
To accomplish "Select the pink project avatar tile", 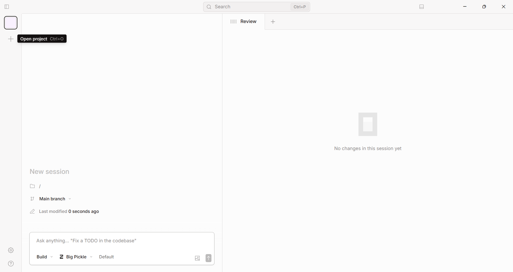I will pyautogui.click(x=11, y=23).
